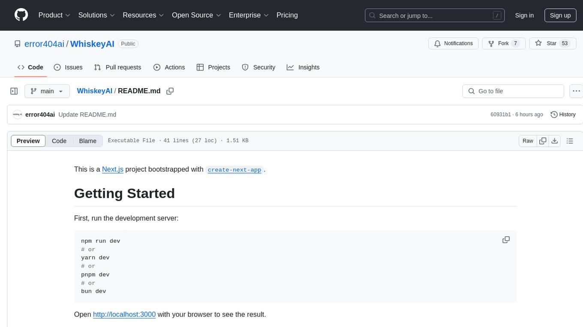Click the Fork count 7
583x327 pixels.
[516, 44]
